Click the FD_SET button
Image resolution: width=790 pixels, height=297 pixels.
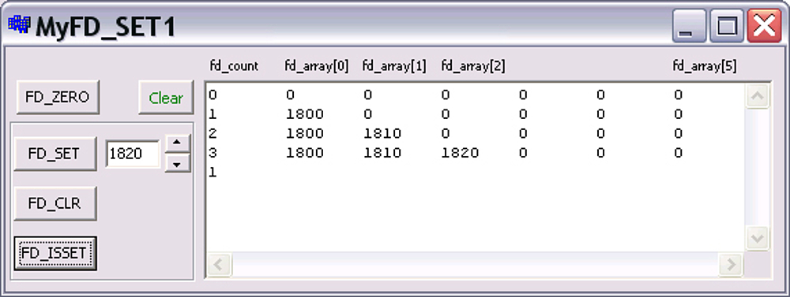click(x=55, y=154)
